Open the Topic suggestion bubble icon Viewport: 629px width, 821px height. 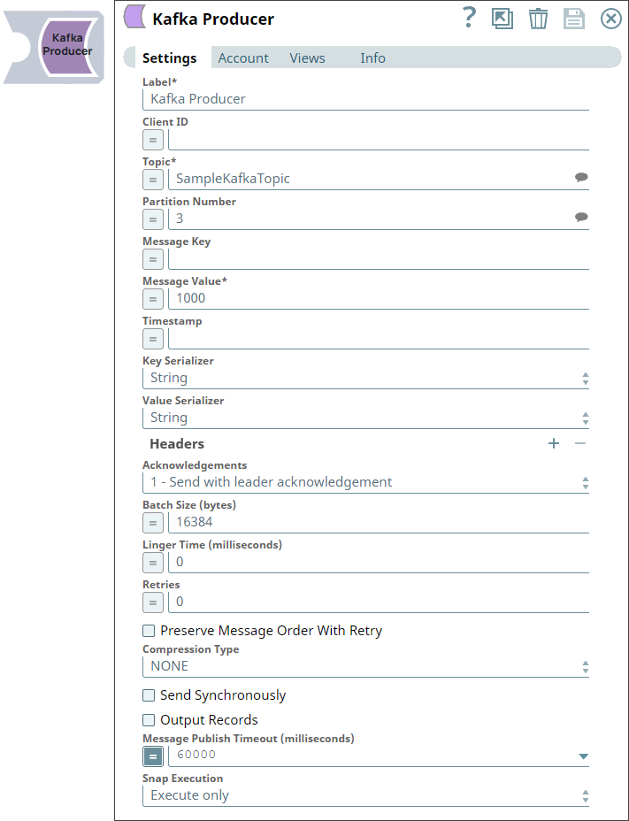(x=581, y=178)
